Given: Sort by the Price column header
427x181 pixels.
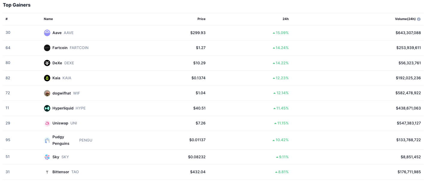Looking at the screenshot, I should click(x=201, y=19).
